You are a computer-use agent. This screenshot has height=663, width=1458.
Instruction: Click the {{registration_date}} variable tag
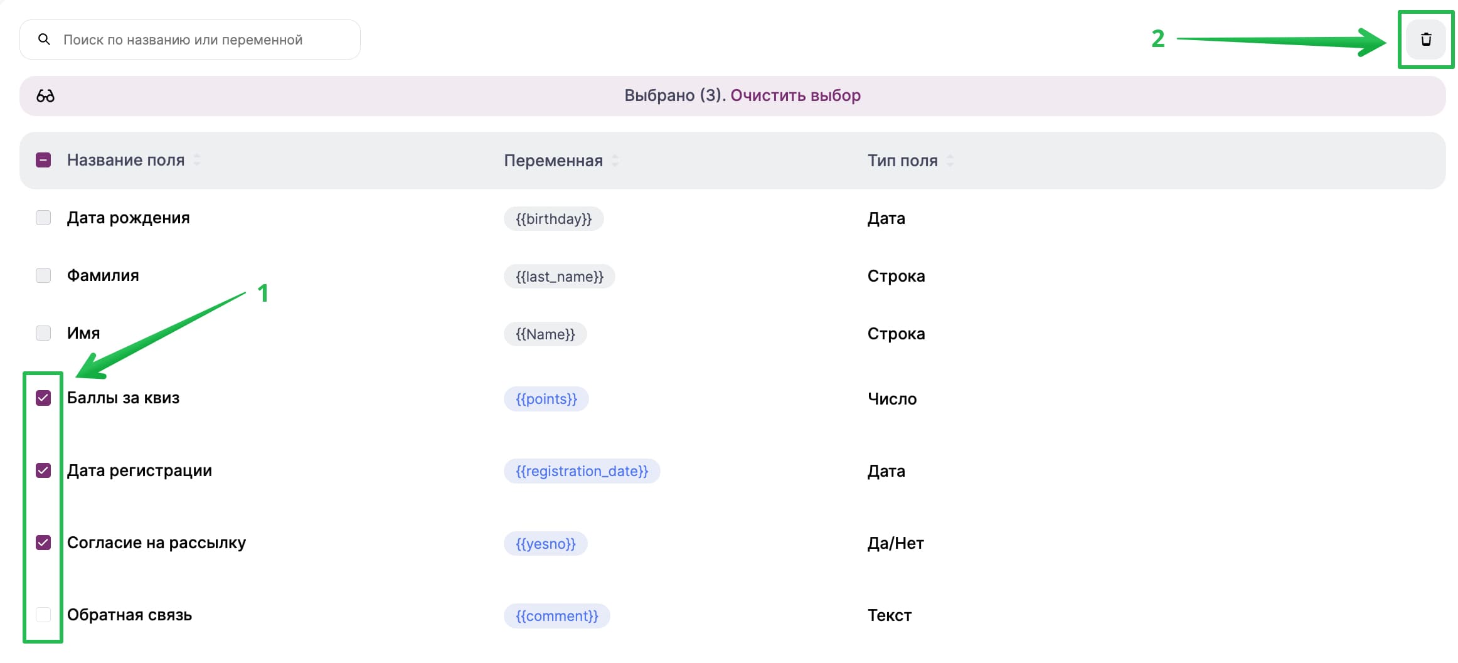582,471
